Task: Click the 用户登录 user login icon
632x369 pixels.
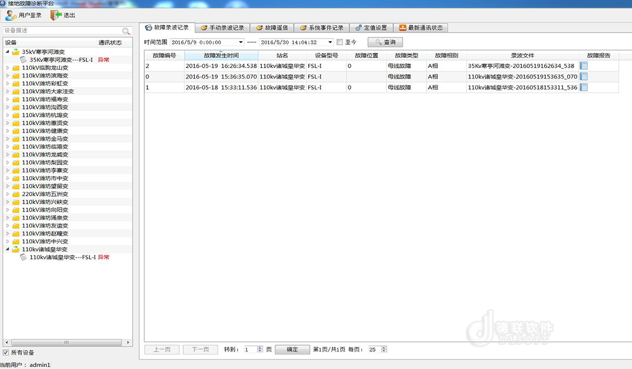Action: coord(11,15)
